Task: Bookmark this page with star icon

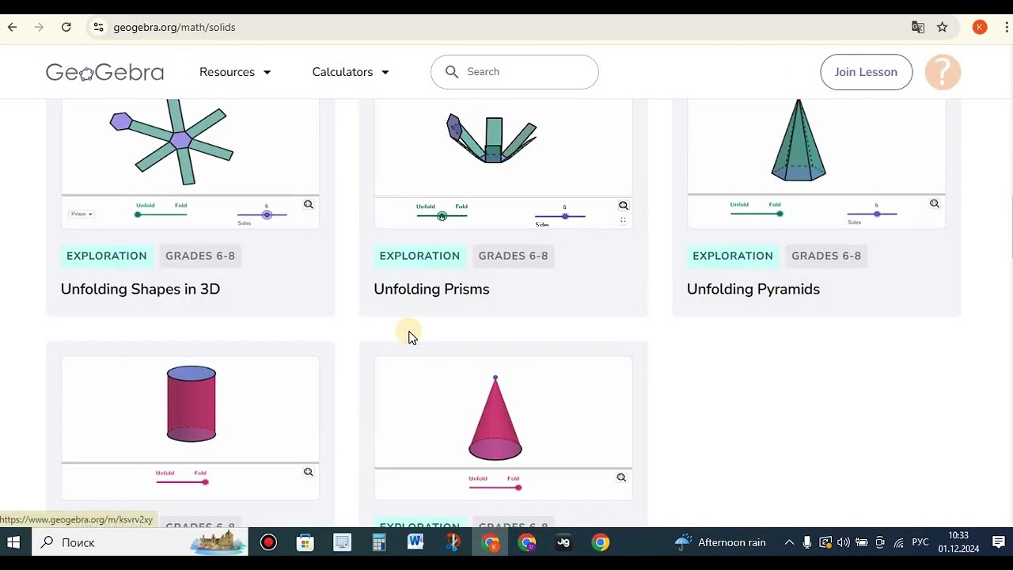Action: pyautogui.click(x=943, y=27)
